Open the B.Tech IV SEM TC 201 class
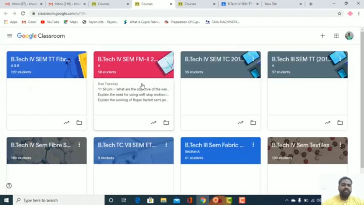 point(214,59)
